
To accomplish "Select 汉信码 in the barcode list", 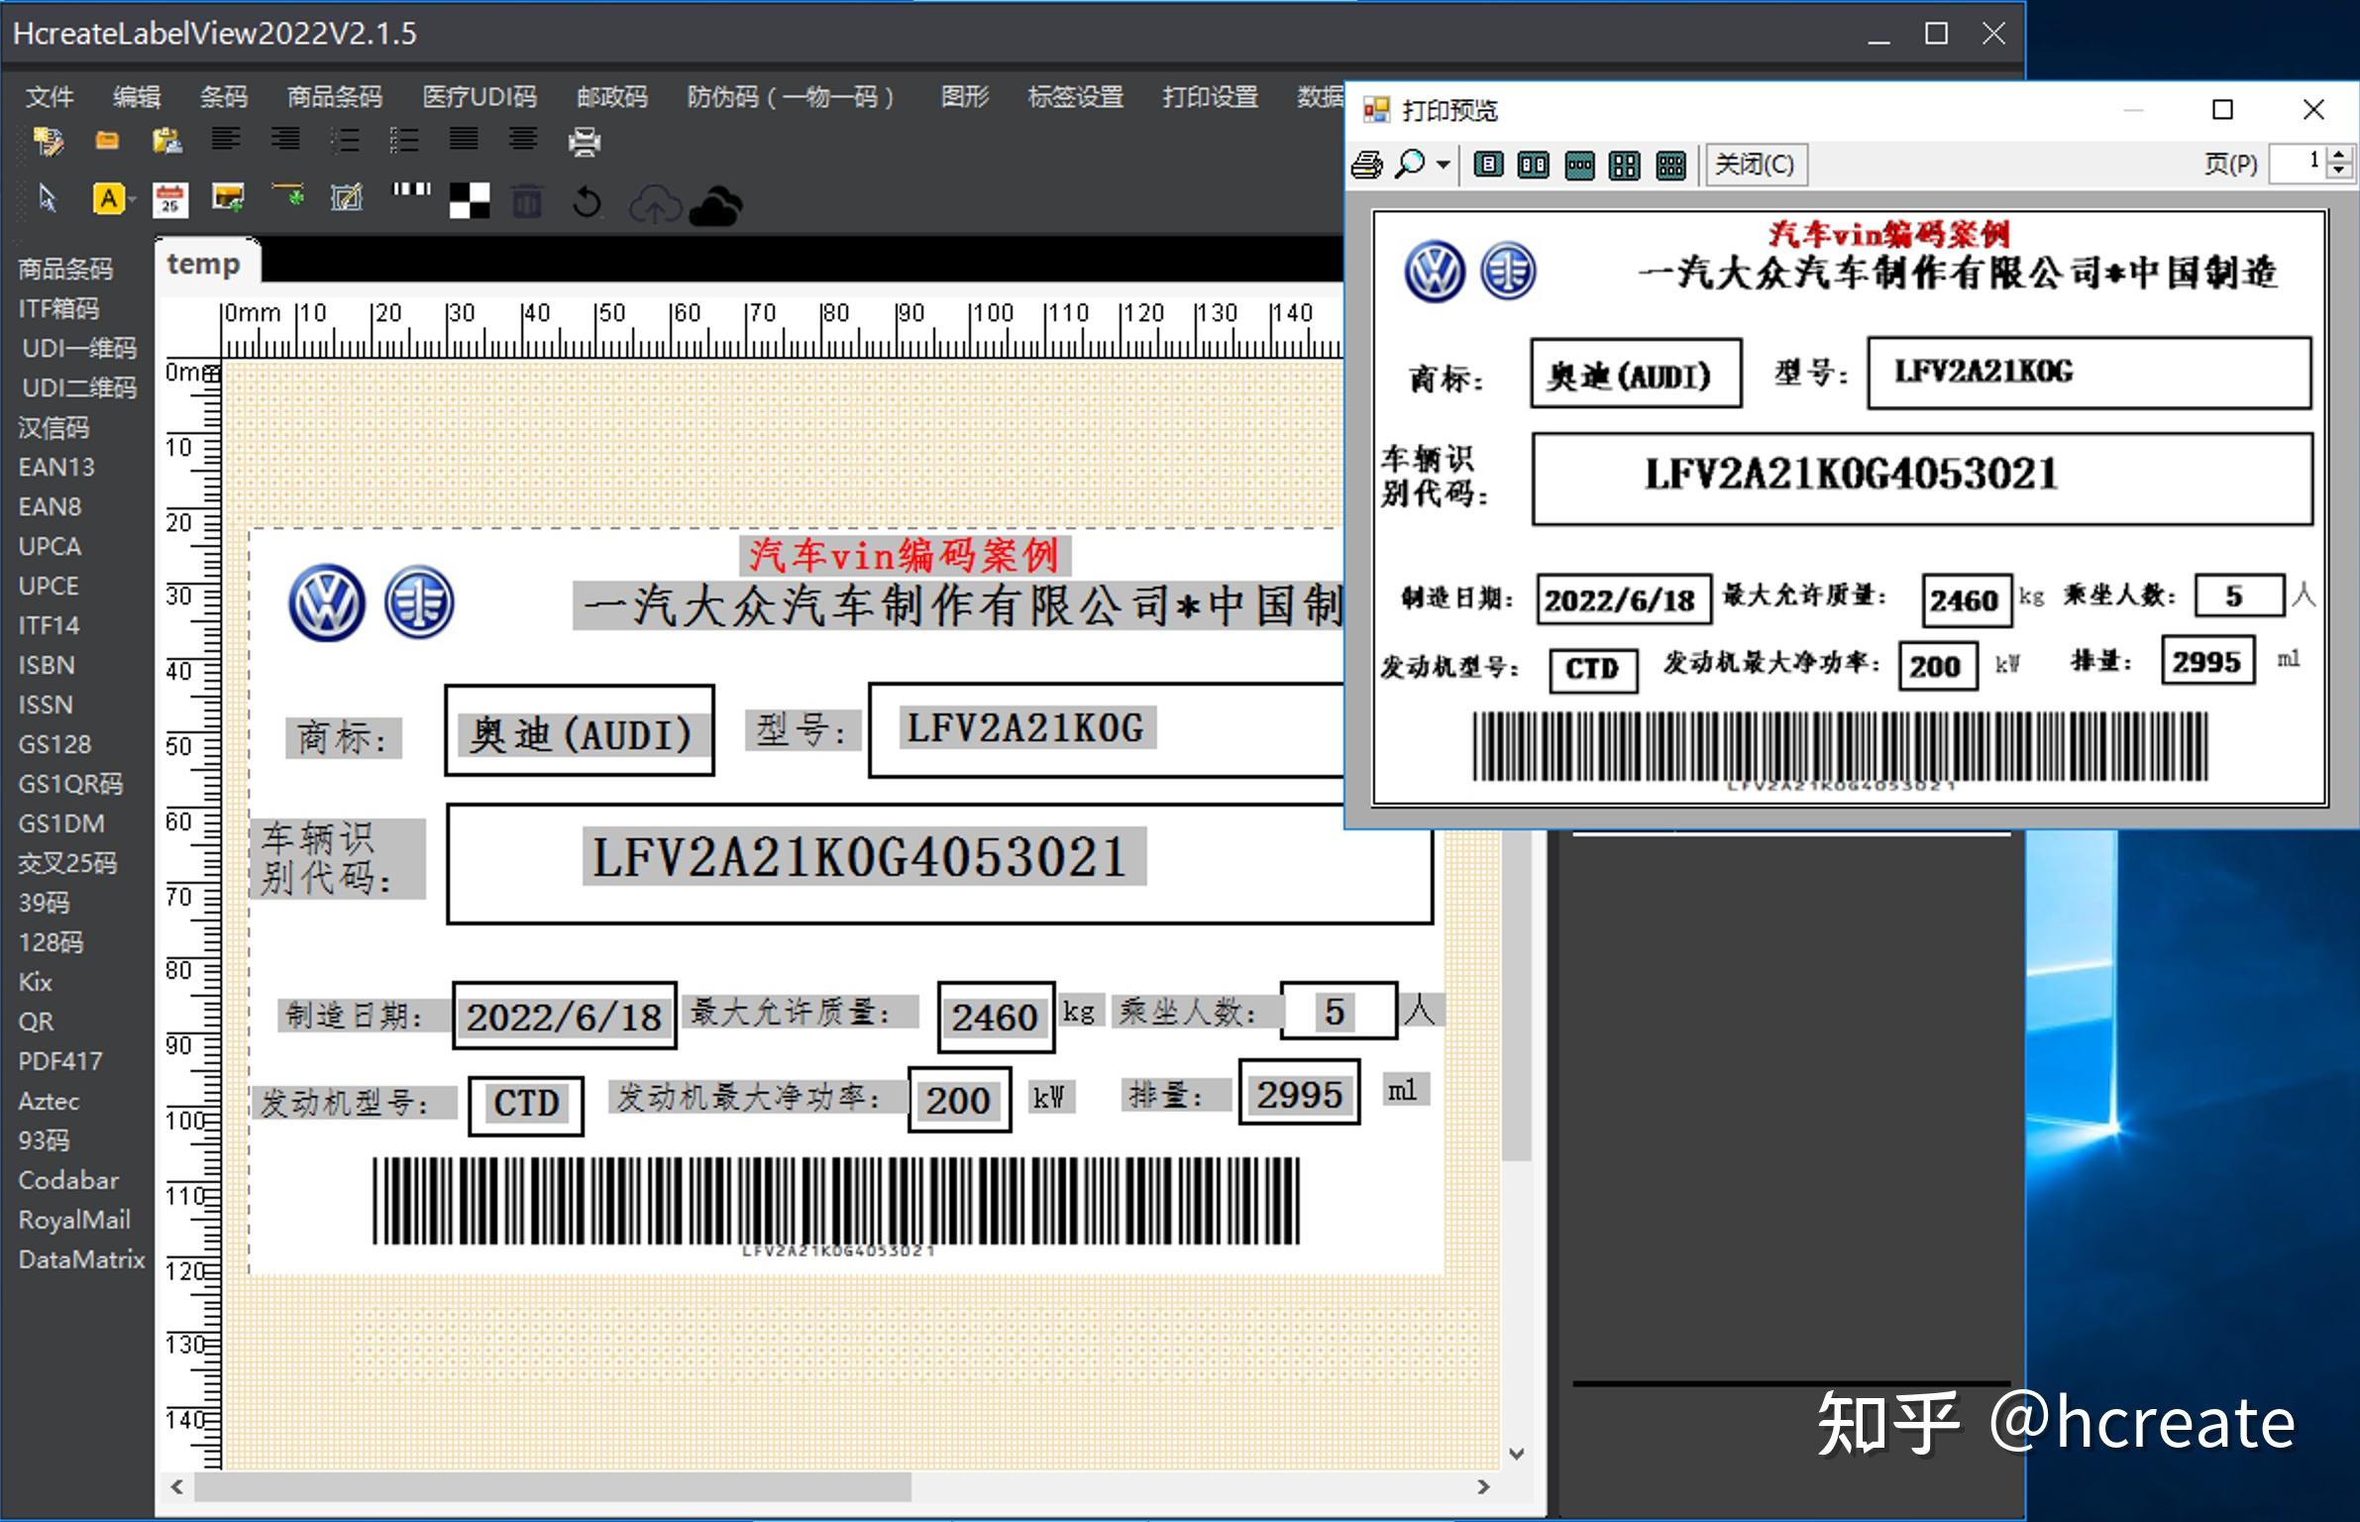I will pos(54,427).
